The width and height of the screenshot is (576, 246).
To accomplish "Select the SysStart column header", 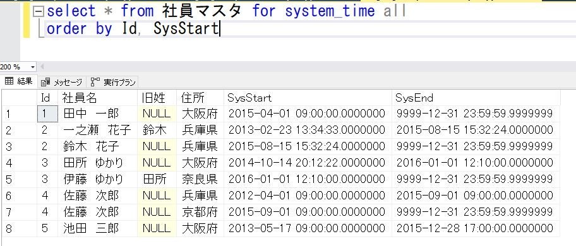I will 308,98.
